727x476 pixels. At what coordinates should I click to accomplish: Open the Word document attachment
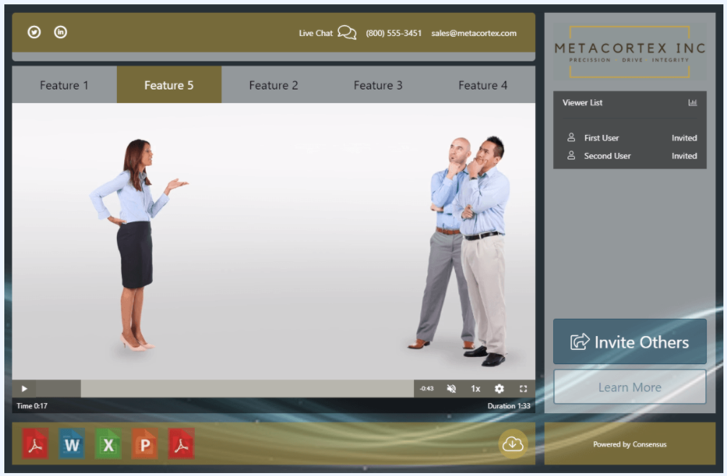point(72,444)
